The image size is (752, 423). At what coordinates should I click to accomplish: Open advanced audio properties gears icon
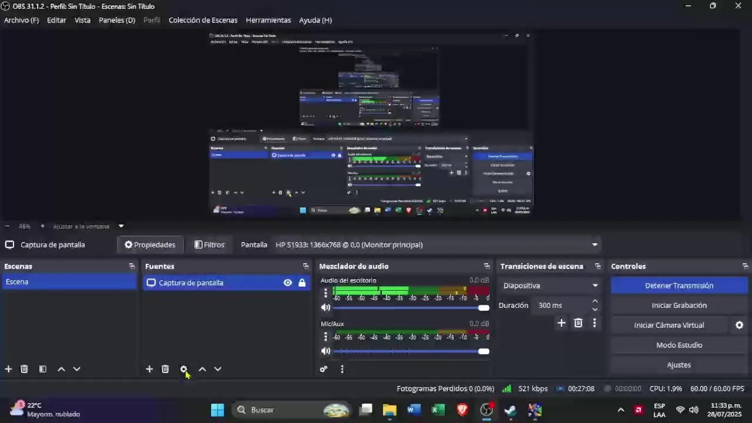(323, 369)
